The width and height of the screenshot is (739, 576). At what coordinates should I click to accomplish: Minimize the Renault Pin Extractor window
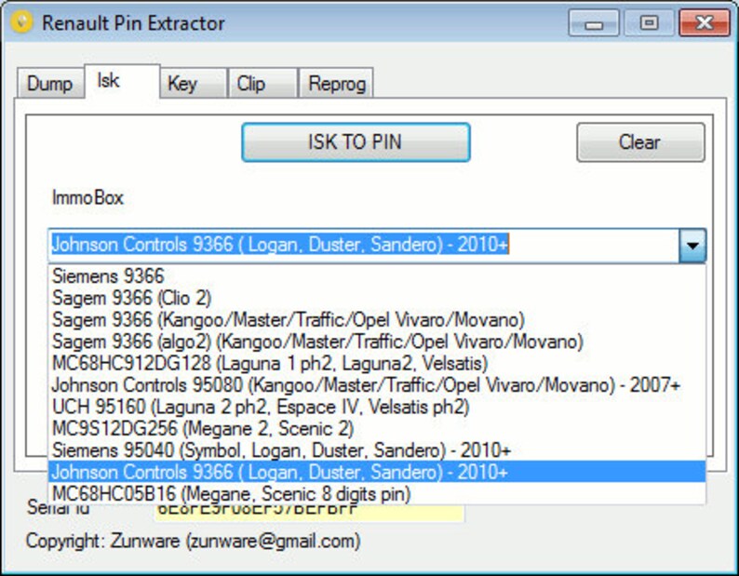[x=594, y=23]
